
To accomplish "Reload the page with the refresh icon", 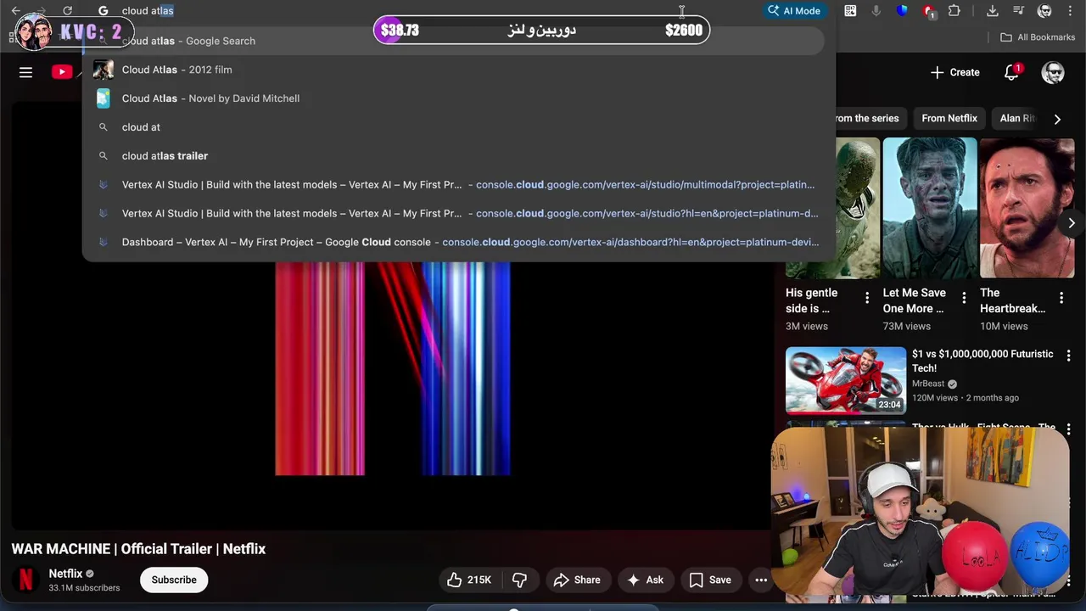I will click(x=67, y=11).
